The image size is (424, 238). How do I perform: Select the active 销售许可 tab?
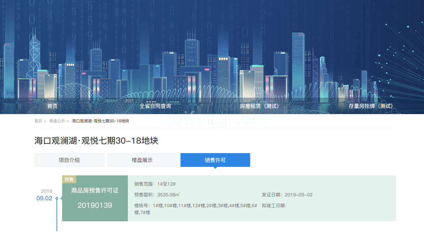click(x=215, y=160)
